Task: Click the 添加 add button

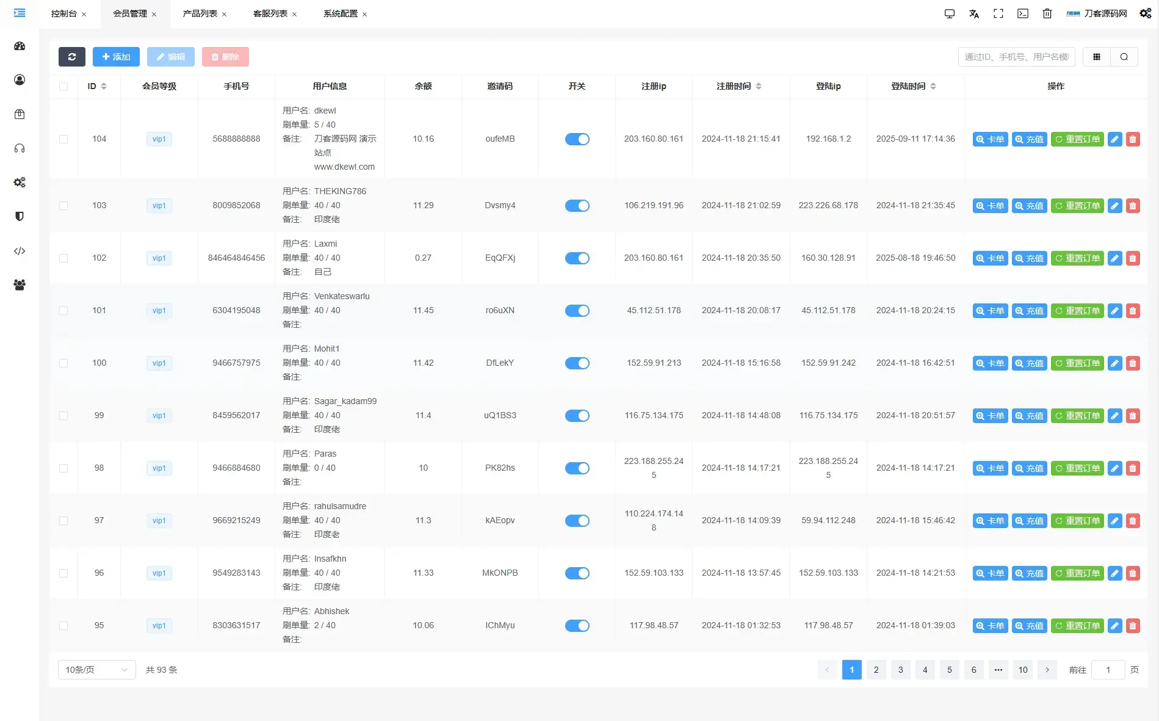Action: coord(116,57)
